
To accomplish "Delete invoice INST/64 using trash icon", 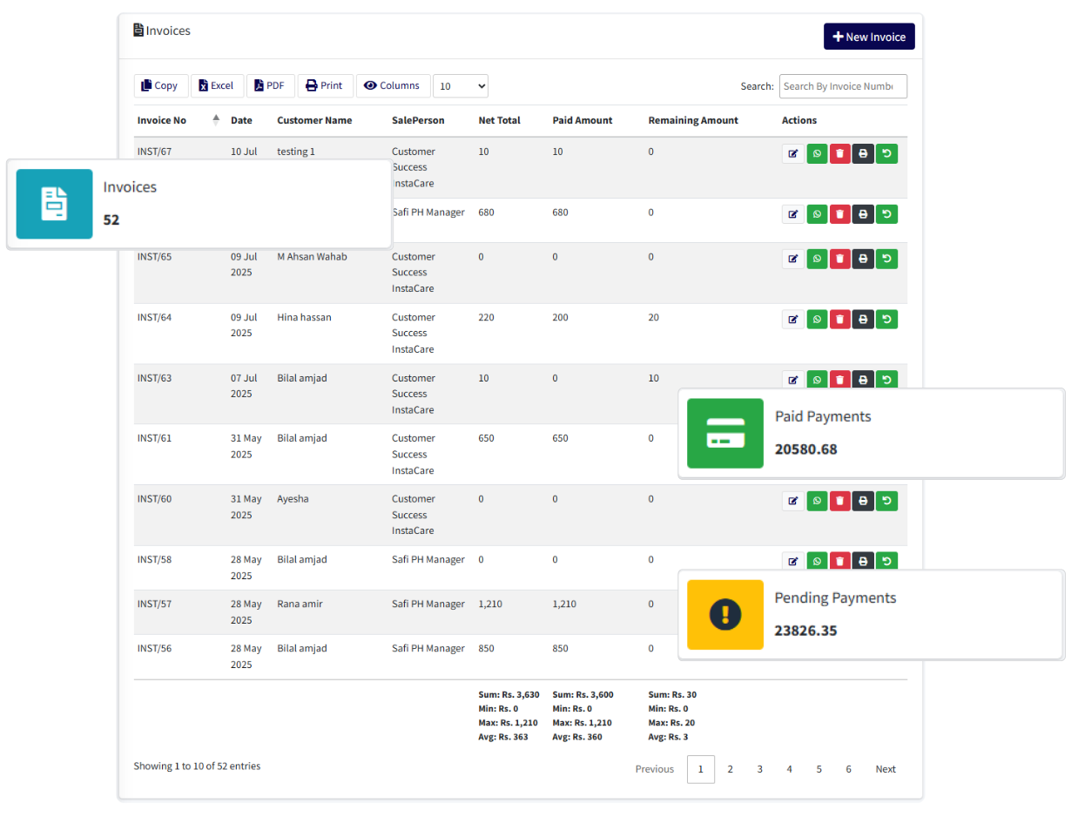I will point(839,320).
